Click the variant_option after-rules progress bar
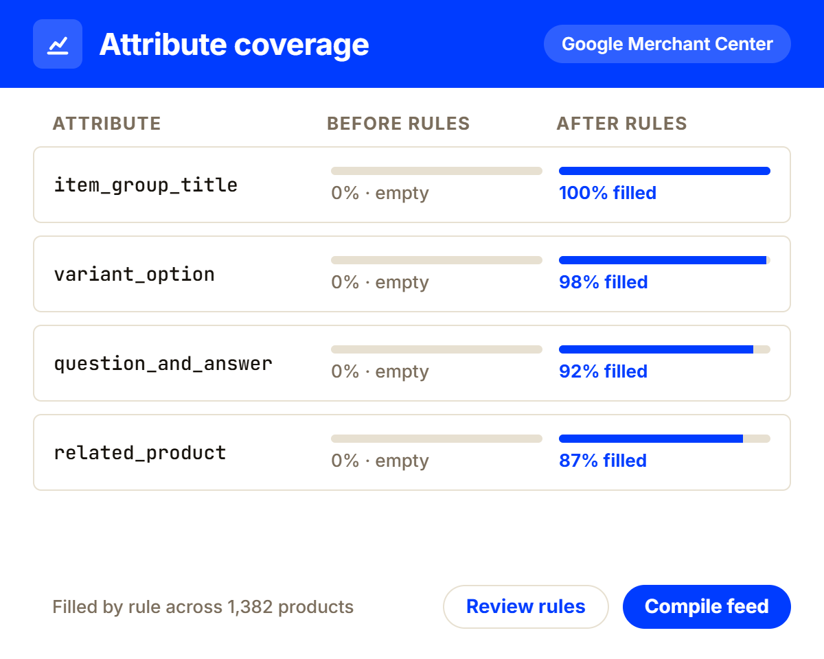824x659 pixels. coord(665,260)
